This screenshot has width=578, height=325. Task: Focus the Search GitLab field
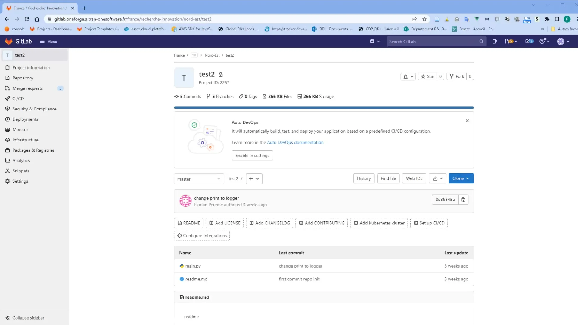pyautogui.click(x=436, y=42)
